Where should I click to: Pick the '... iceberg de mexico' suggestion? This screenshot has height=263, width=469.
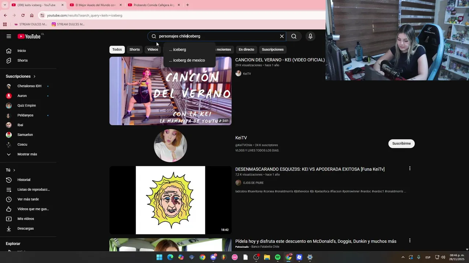click(x=189, y=60)
